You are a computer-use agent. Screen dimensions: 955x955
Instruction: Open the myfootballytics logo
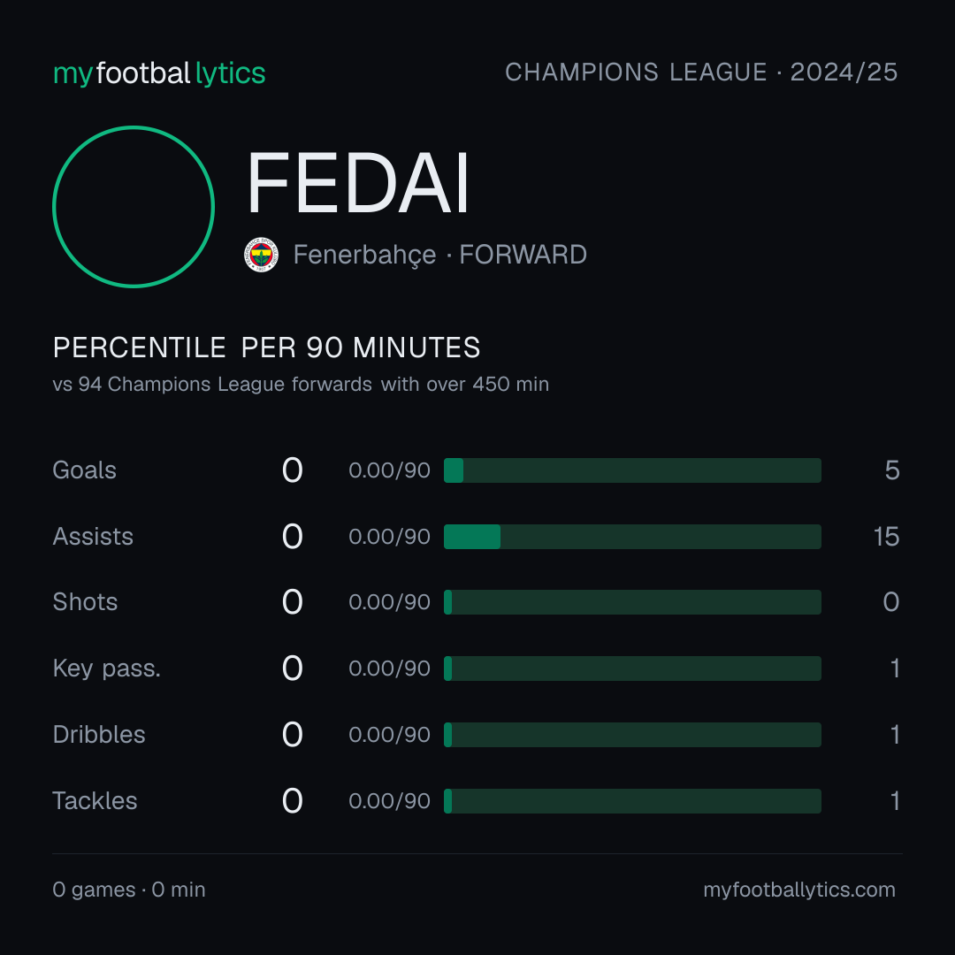(x=159, y=73)
